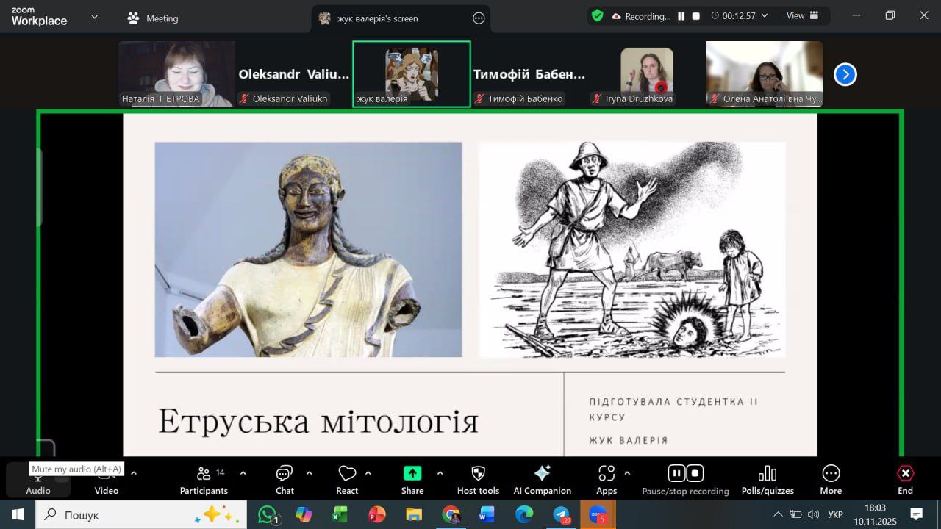Expand the Participants options arrow
The height and width of the screenshot is (529, 941).
[x=243, y=473]
